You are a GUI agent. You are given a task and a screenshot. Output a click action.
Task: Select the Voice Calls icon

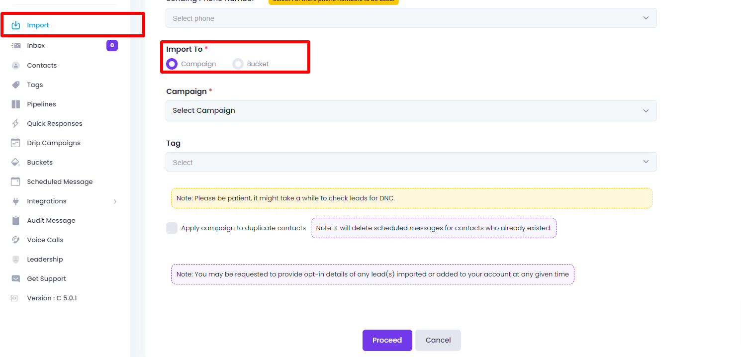15,240
